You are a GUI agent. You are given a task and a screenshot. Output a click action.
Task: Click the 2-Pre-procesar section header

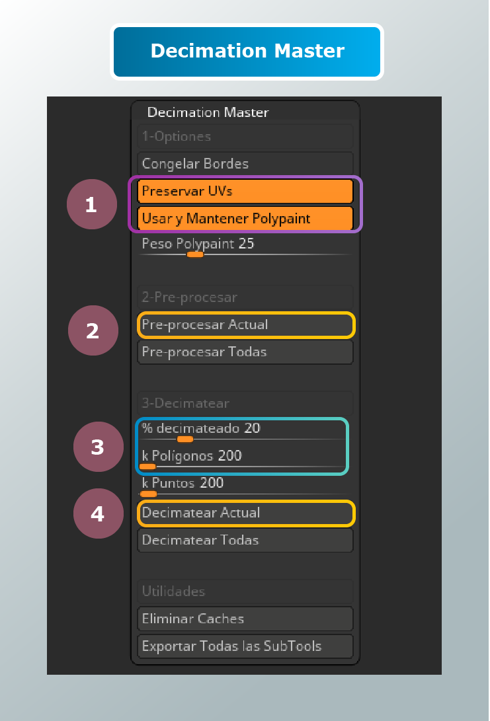[x=245, y=297]
